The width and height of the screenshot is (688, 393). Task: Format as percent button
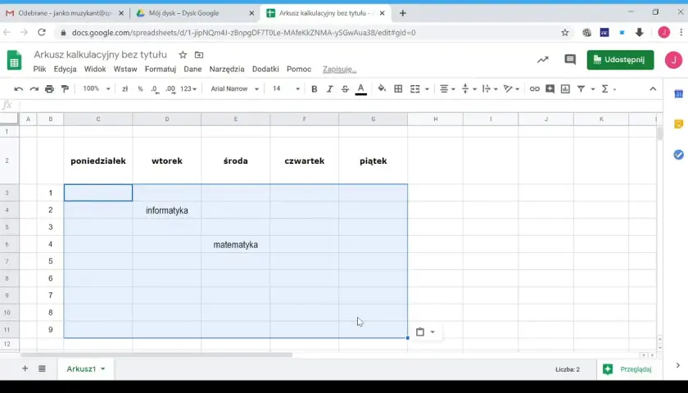(x=140, y=89)
